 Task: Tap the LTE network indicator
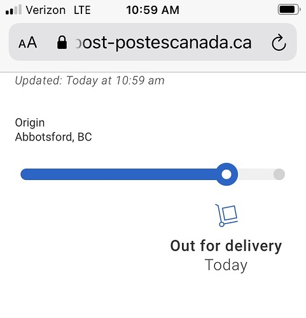tap(82, 10)
